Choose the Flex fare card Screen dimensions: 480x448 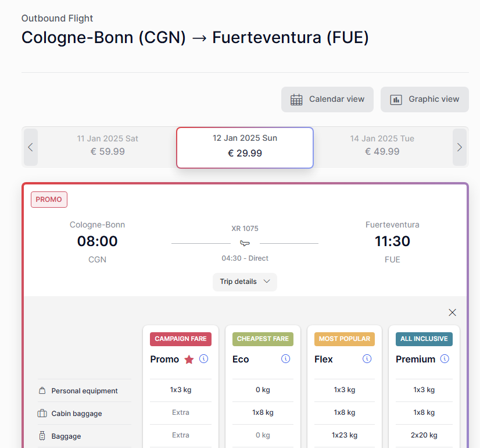pyautogui.click(x=345, y=387)
